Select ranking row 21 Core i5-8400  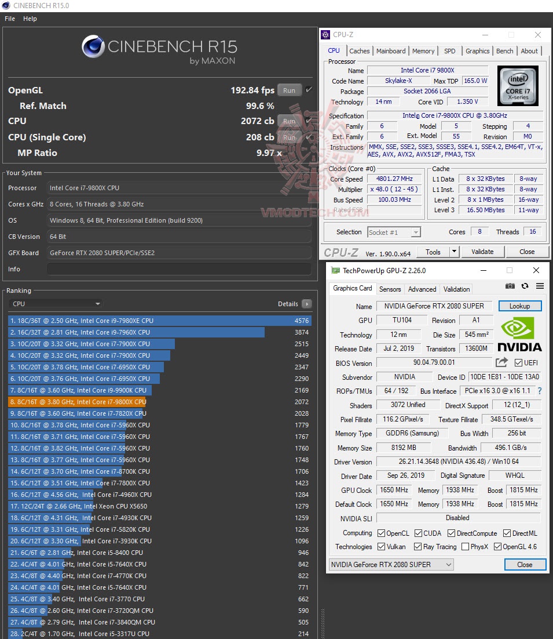pos(159,553)
